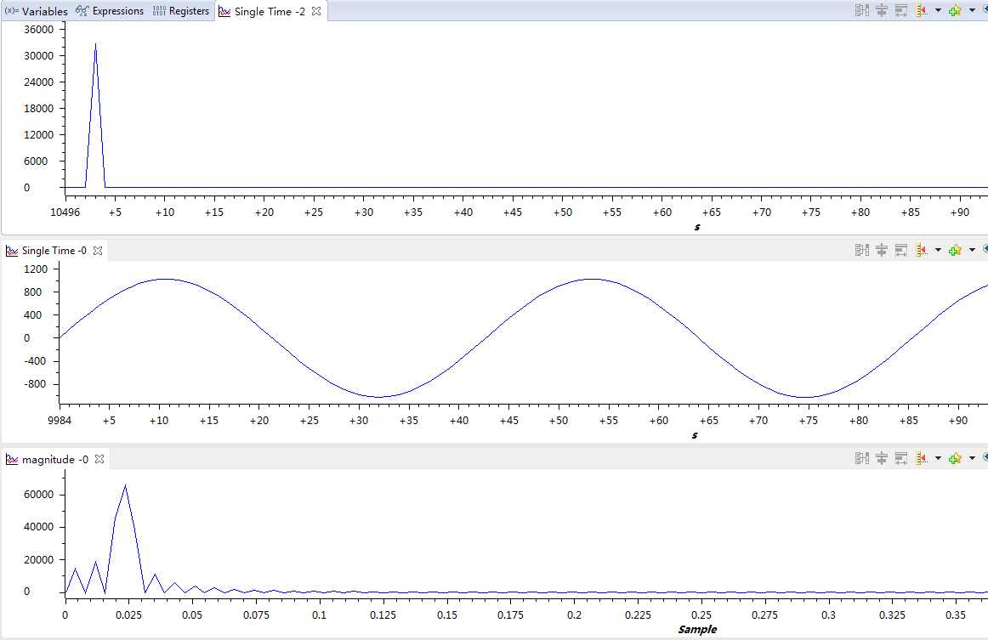Click the first toolbar icon in Single Time -0 view
Viewport: 988px width, 640px height.
(862, 250)
